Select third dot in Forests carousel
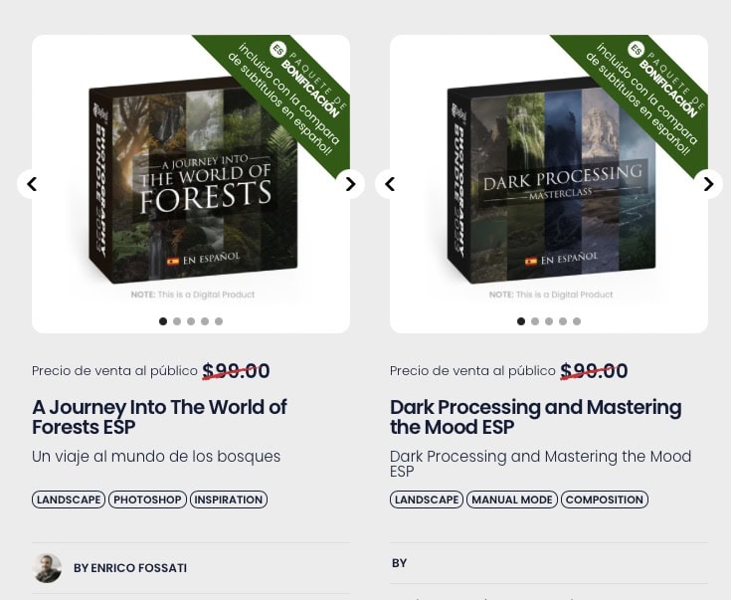Image resolution: width=731 pixels, height=600 pixels. tap(191, 321)
